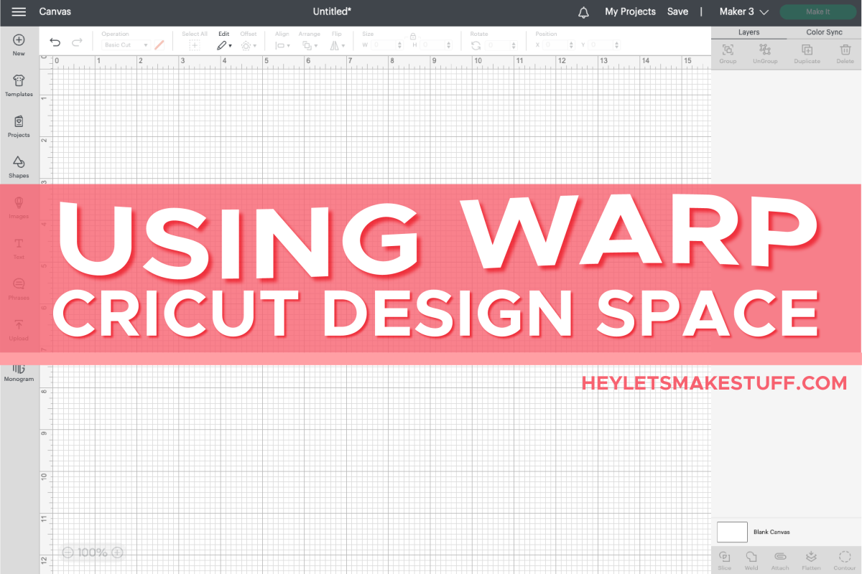Click the operation color swatch
This screenshot has width=862, height=574.
pos(159,44)
